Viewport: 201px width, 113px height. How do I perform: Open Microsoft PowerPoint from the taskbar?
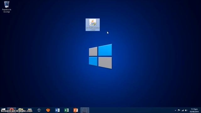[x=76, y=110]
